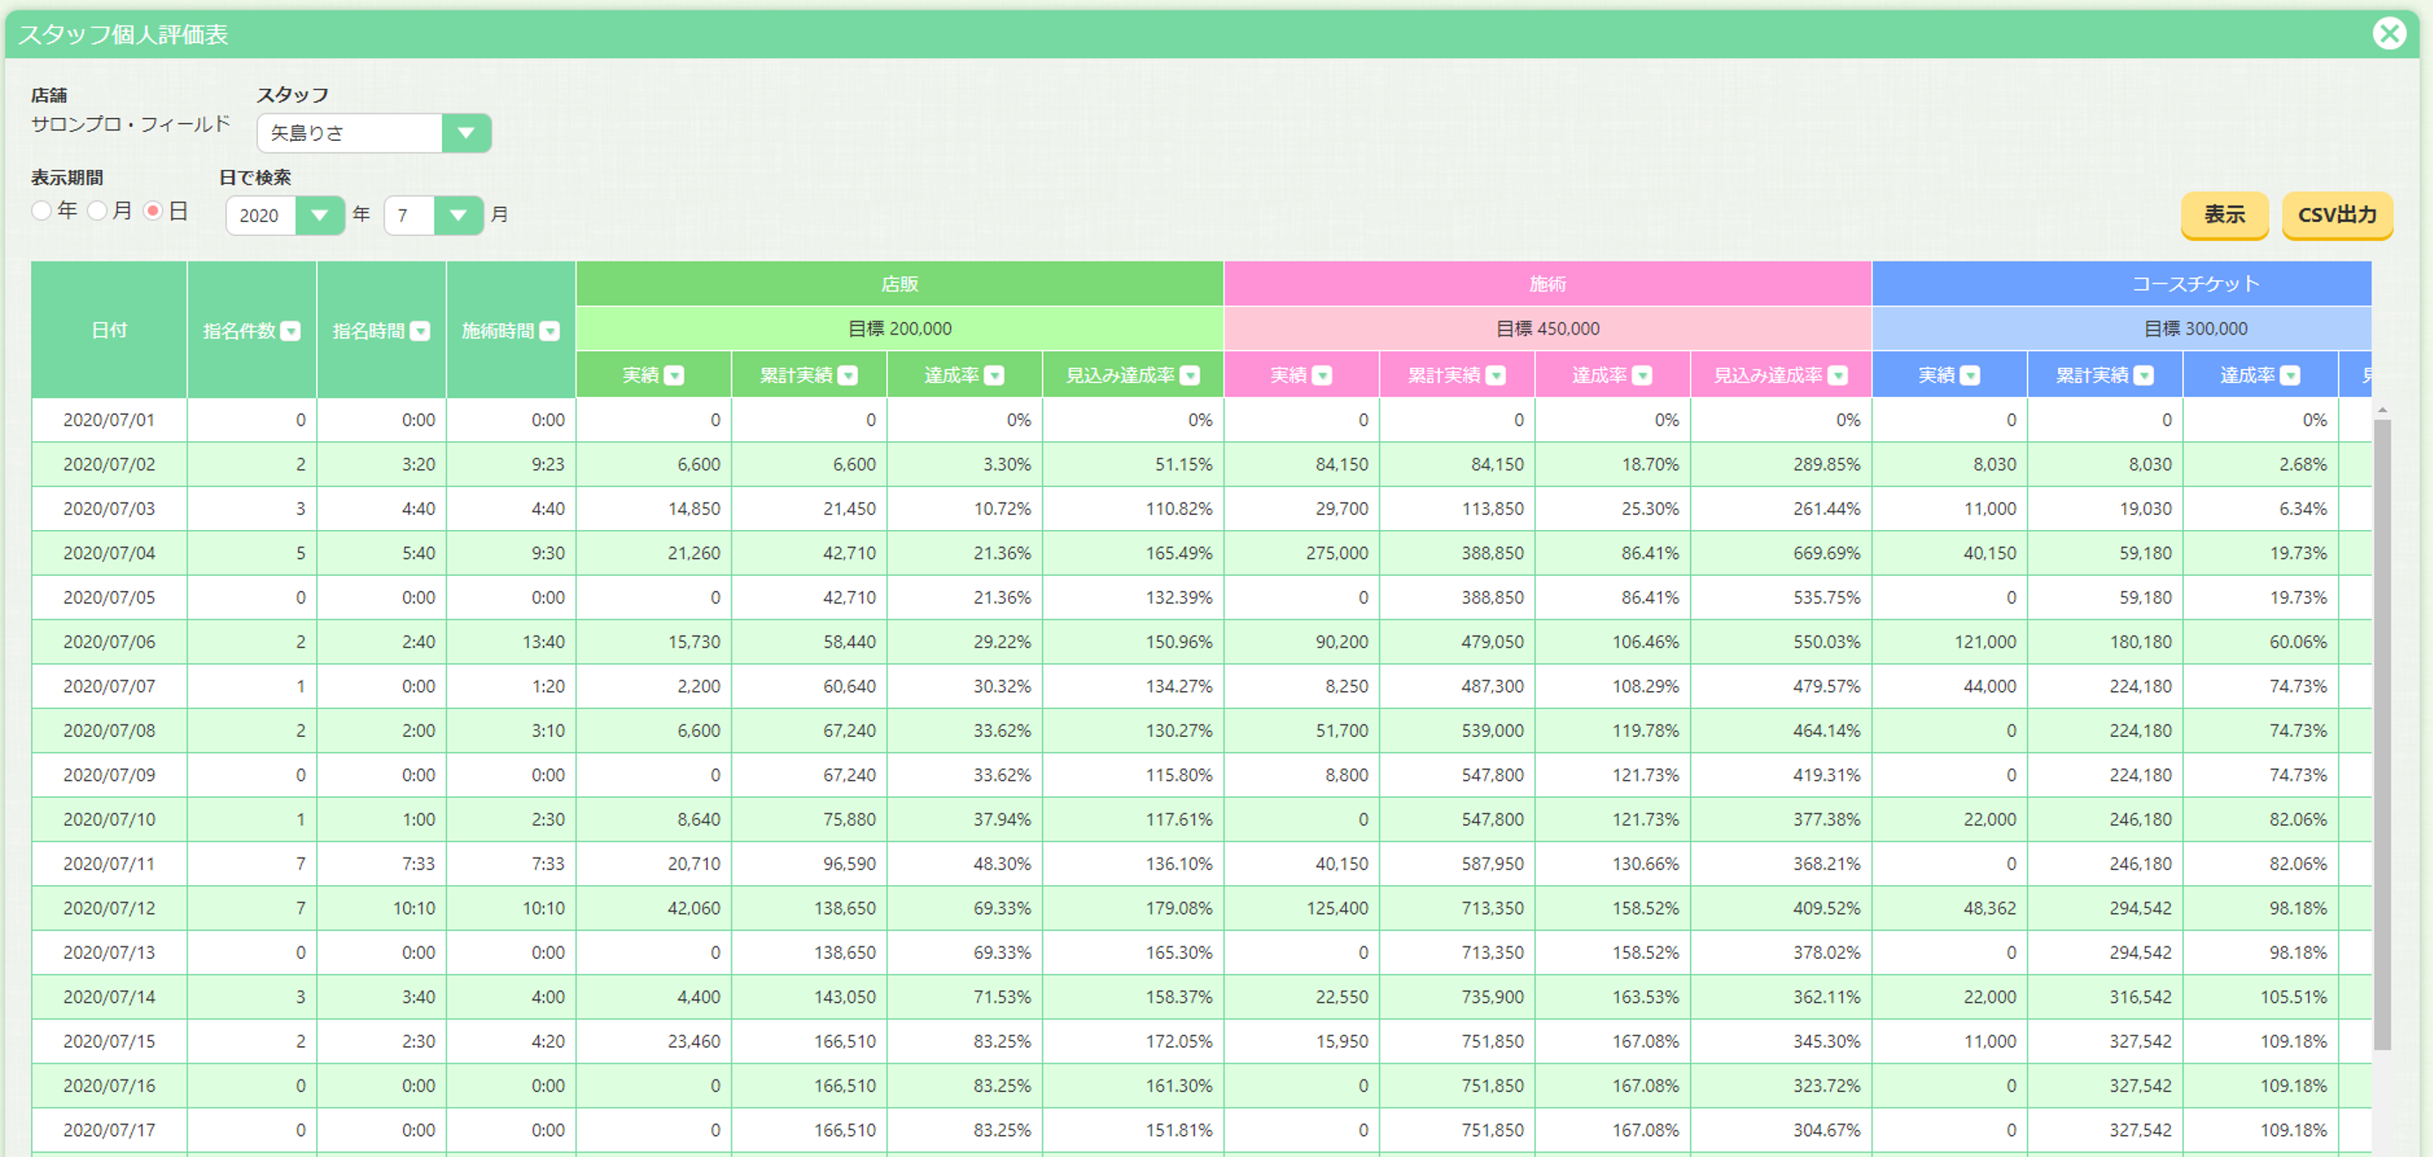Sort by 指名件数 column arrow icon
This screenshot has width=2433, height=1157.
[290, 330]
